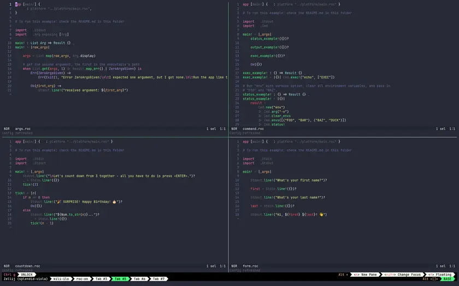This screenshot has width=459, height=286.
Task: Go to Tab #6
Action: (x=139, y=279)
